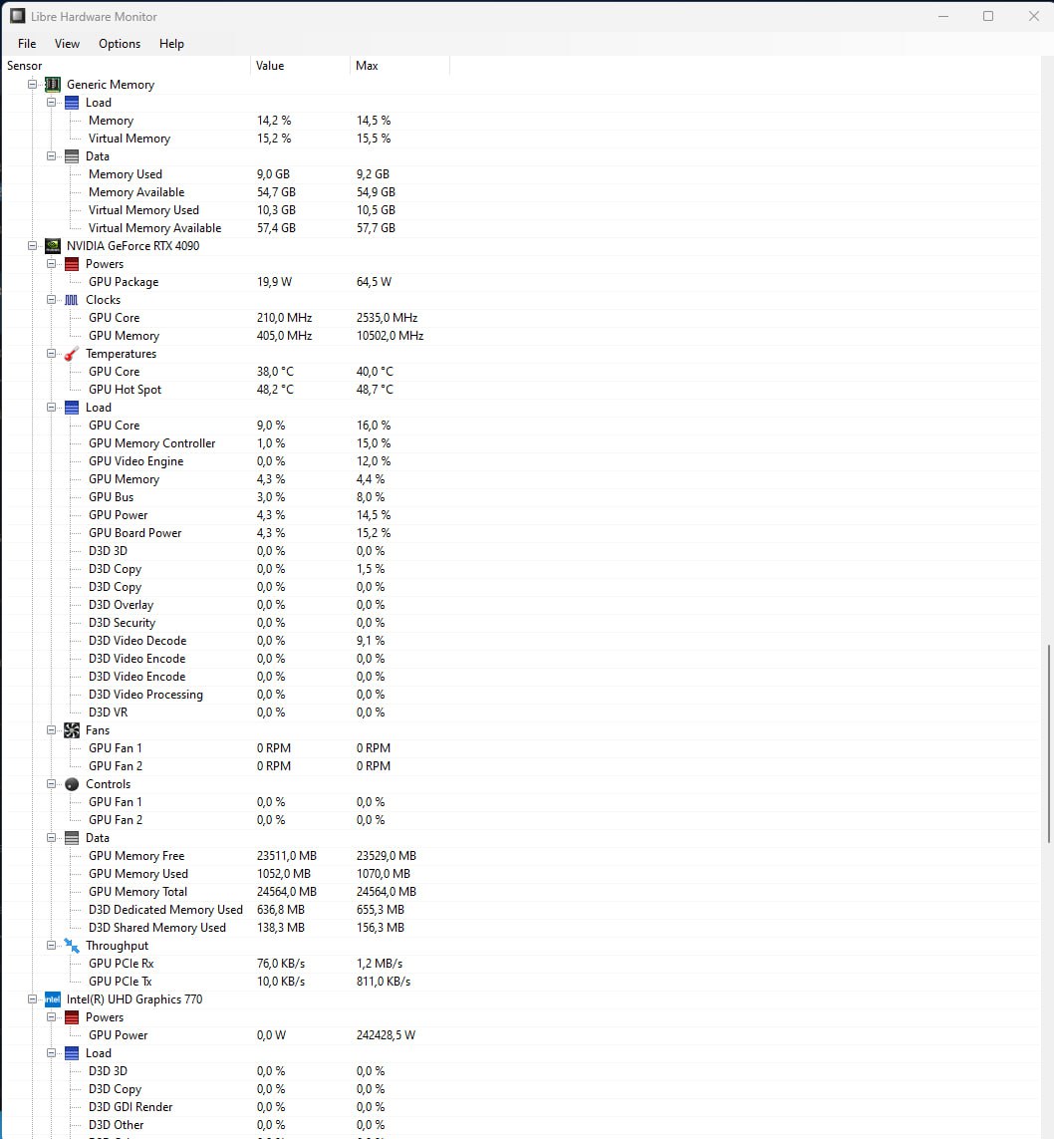Open the Help menu
The image size is (1054, 1139).
(171, 44)
